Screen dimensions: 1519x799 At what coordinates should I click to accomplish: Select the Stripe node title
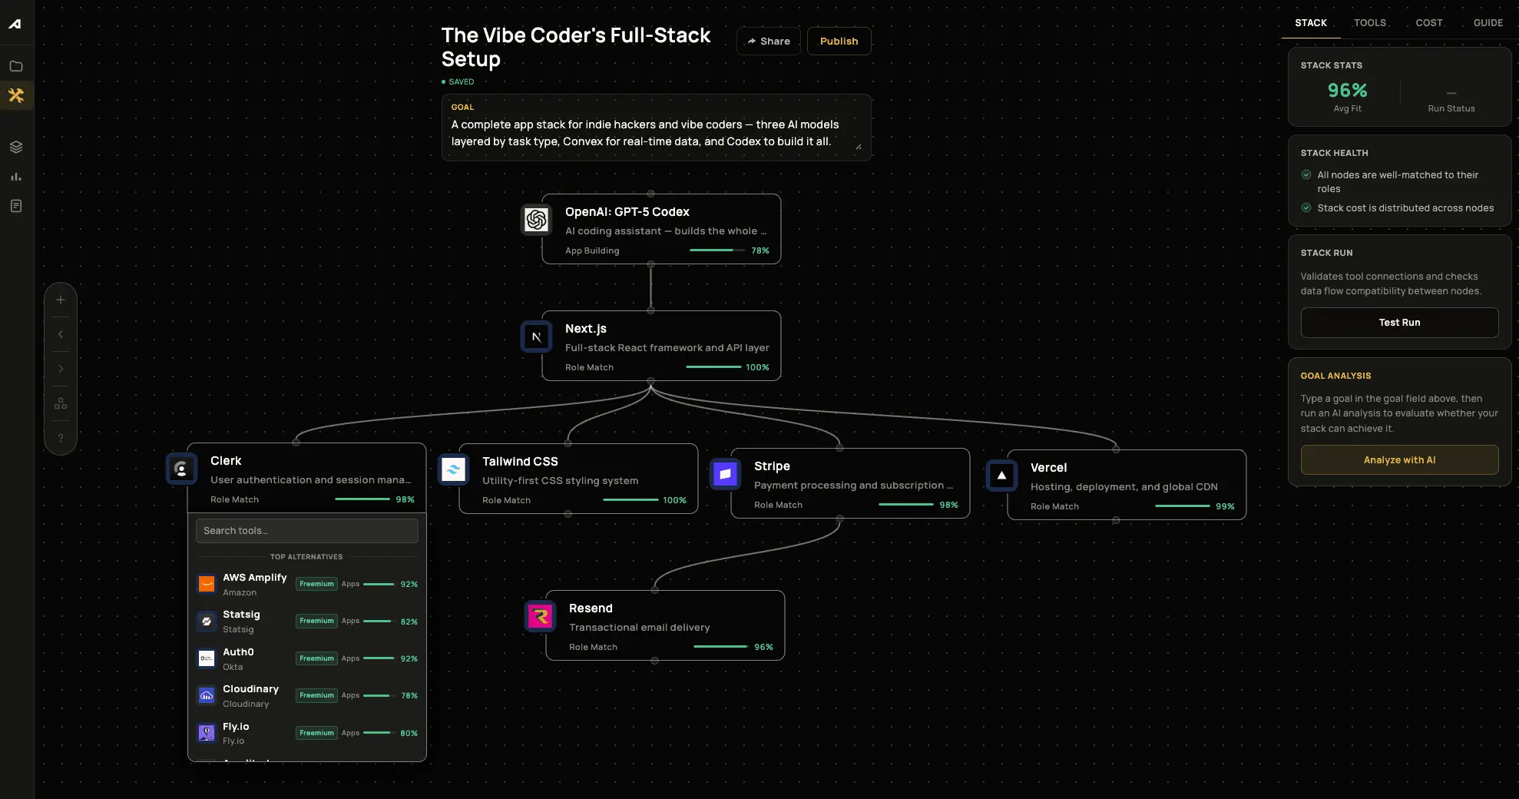(x=772, y=466)
